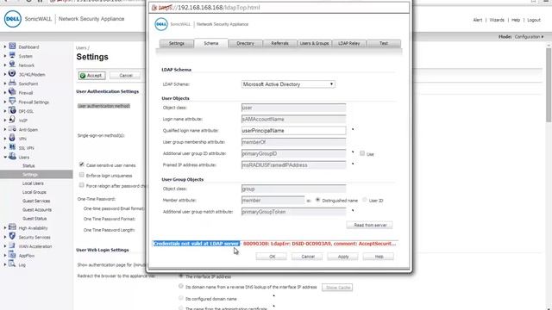Screen dimensions: 552x310
Task: Open Guest Services in the sidebar
Action: 36,201
